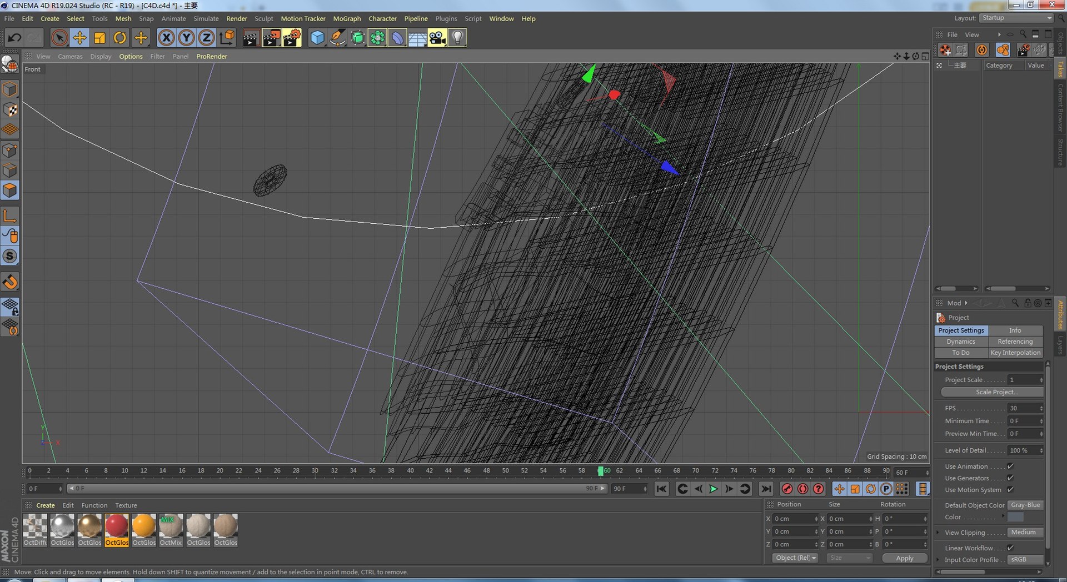1067x582 pixels.
Task: Open Edit Render Settings icon
Action: click(292, 38)
